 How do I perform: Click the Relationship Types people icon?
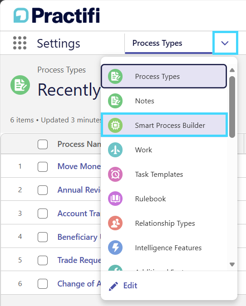point(115,223)
